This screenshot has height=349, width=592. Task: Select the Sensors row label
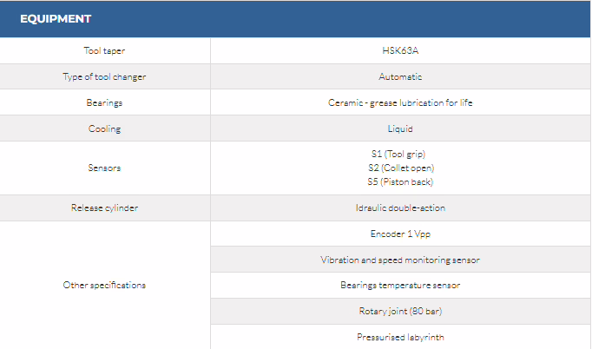click(x=104, y=168)
